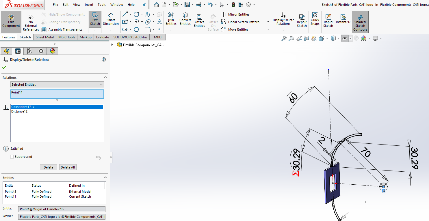Screen dimensions: 429x221
Task: Select the Corner Rectangle tool
Action: pos(125,22)
